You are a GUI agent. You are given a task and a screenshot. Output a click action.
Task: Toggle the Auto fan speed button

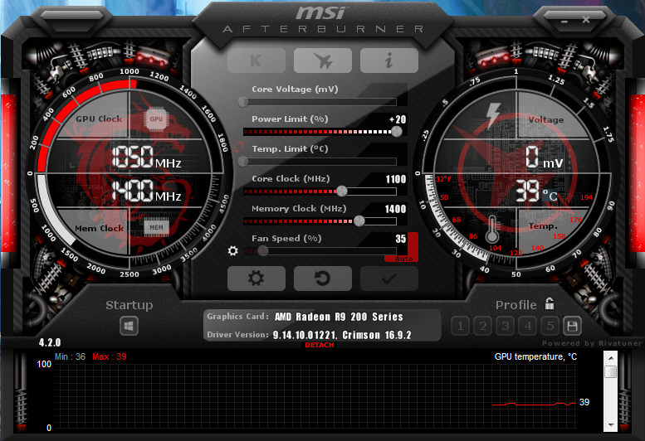(403, 259)
